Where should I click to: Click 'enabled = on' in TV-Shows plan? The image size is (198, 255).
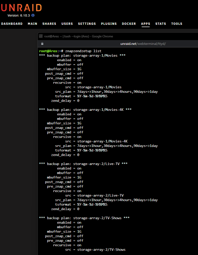tap(69, 223)
